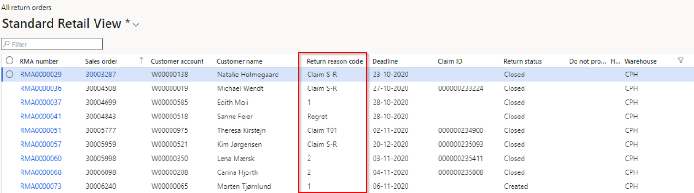Click the Created status for Morten Tjørnlund
This screenshot has height=193, width=694.
tap(516, 186)
